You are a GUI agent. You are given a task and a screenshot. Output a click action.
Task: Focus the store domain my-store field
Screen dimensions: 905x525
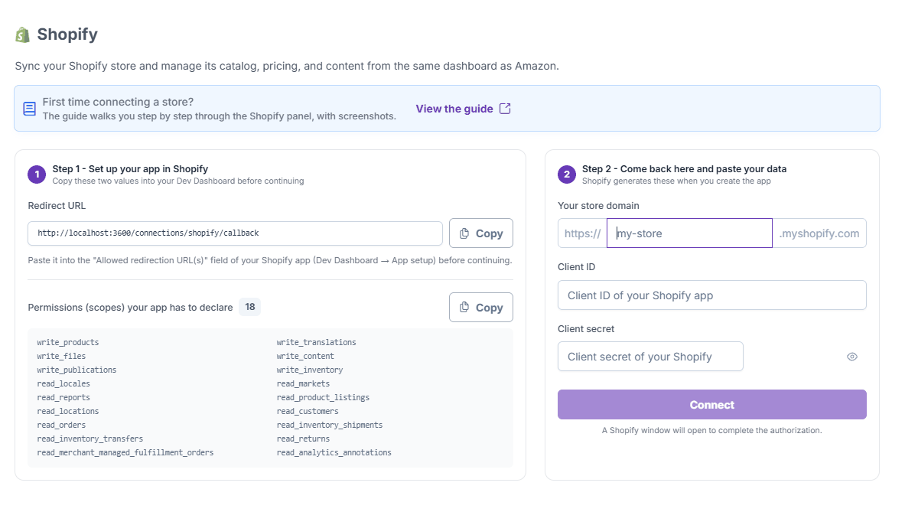pos(689,233)
